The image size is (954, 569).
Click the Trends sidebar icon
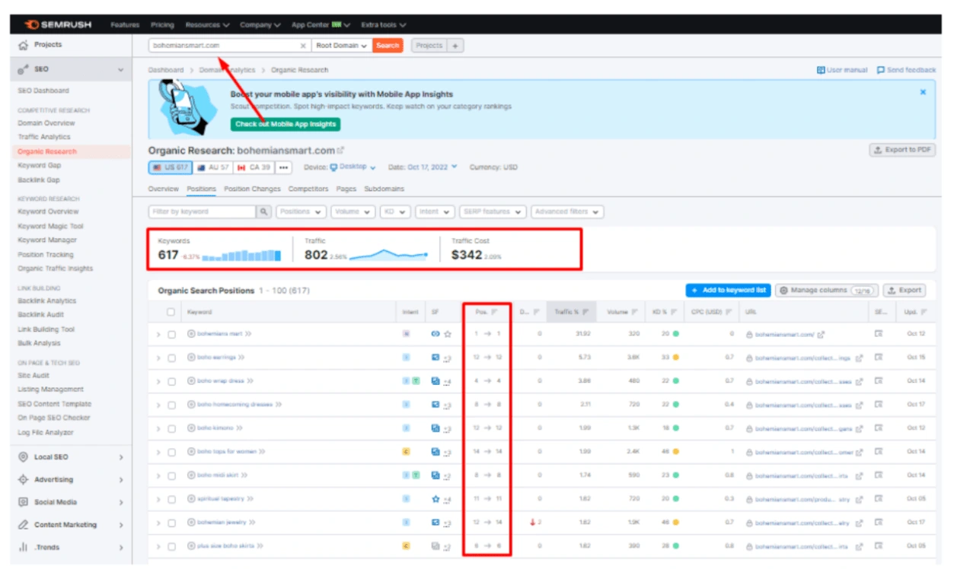pos(24,548)
